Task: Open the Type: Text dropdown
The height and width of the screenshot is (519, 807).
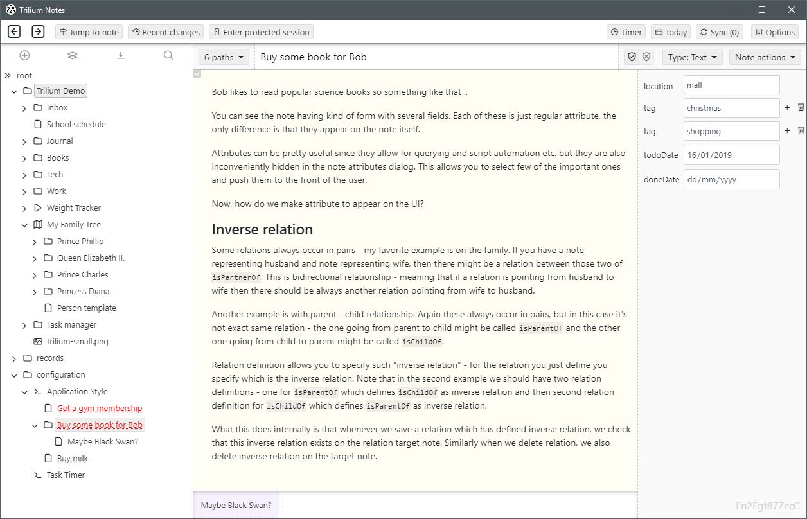Action: [x=693, y=57]
